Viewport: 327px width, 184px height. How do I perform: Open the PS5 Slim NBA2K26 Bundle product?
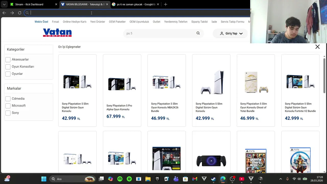click(167, 90)
